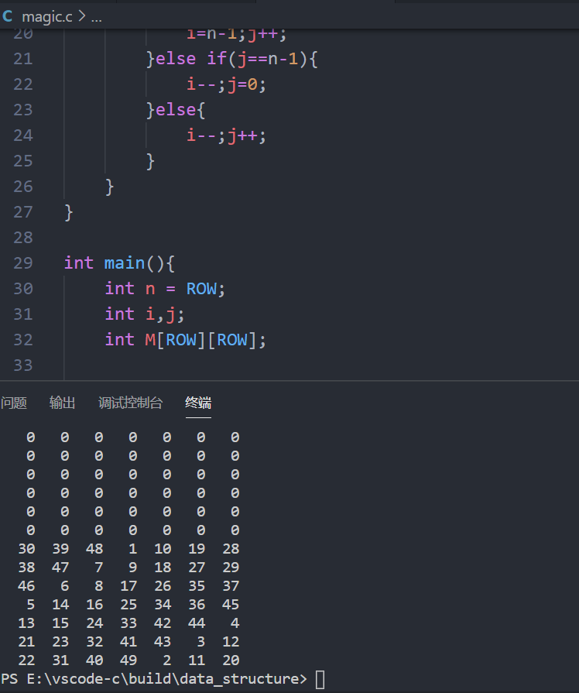Click 'j=0' on line 22
This screenshot has width=579, height=693.
[243, 84]
